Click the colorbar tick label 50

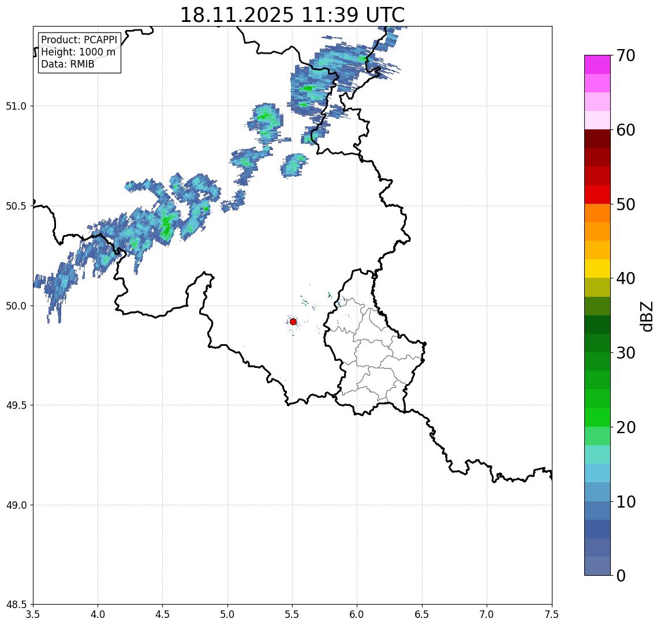626,204
